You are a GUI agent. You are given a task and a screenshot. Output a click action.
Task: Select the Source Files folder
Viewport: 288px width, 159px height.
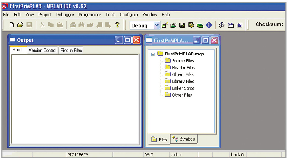coord(183,61)
